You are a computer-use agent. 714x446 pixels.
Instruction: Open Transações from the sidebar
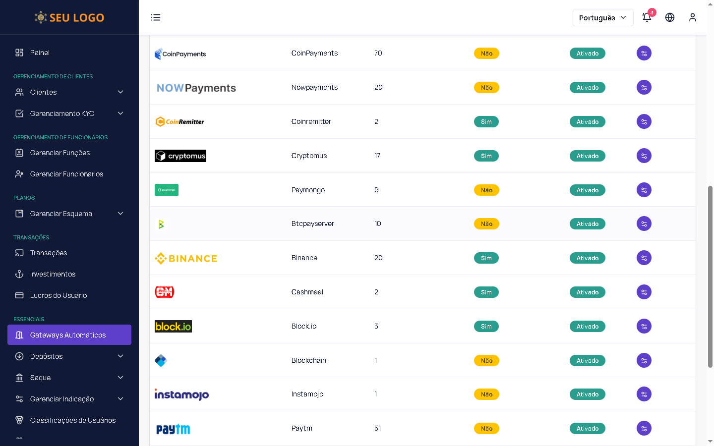[49, 253]
